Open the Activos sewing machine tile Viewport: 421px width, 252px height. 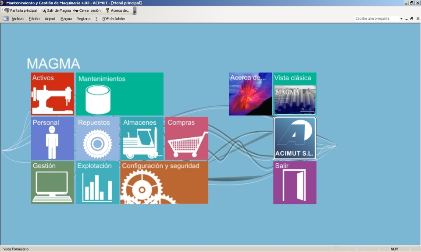point(52,94)
